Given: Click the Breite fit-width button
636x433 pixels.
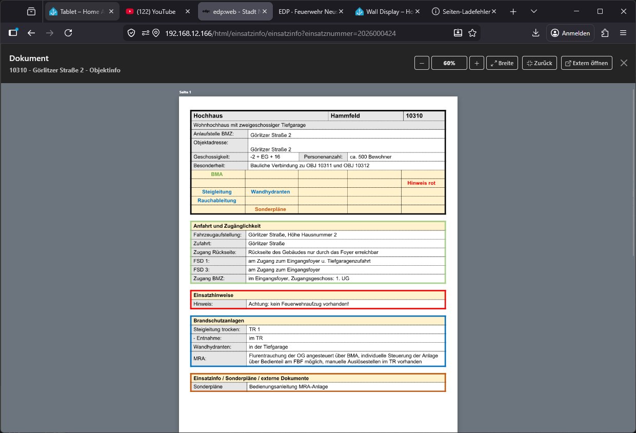Looking at the screenshot, I should 502,63.
